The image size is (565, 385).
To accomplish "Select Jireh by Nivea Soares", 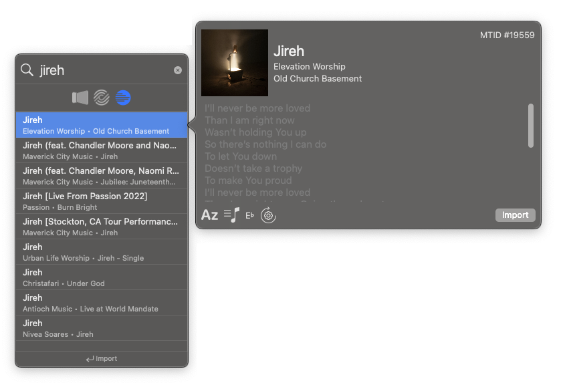I will click(102, 328).
